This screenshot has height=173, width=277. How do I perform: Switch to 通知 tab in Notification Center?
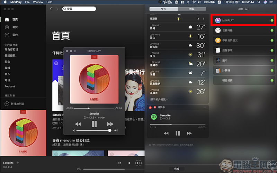coord(192,9)
